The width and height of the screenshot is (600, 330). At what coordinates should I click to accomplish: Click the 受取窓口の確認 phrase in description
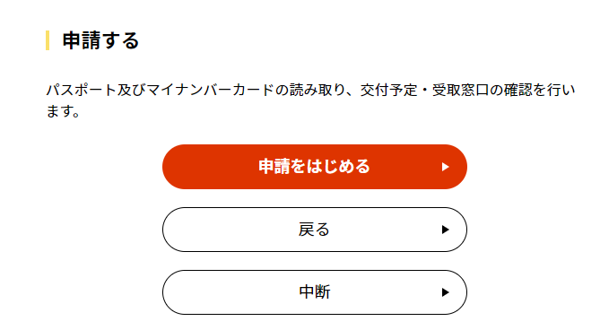tap(483, 91)
